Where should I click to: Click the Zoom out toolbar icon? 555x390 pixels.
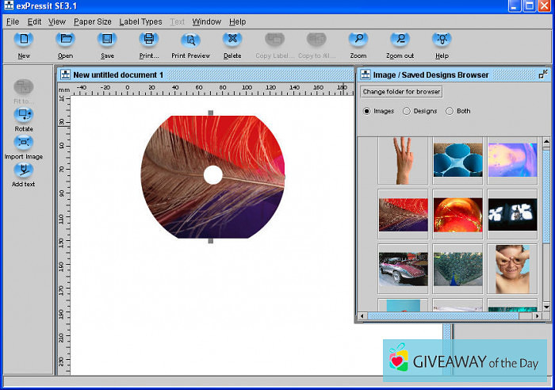click(x=400, y=39)
